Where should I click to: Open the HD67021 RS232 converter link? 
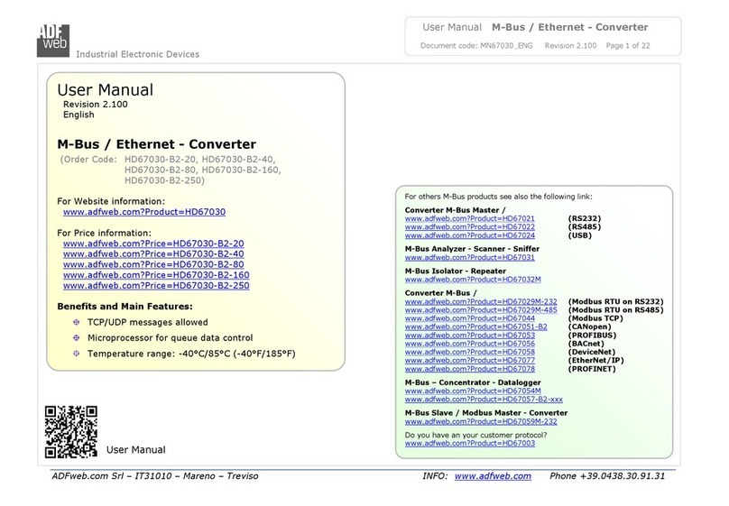[x=469, y=218]
